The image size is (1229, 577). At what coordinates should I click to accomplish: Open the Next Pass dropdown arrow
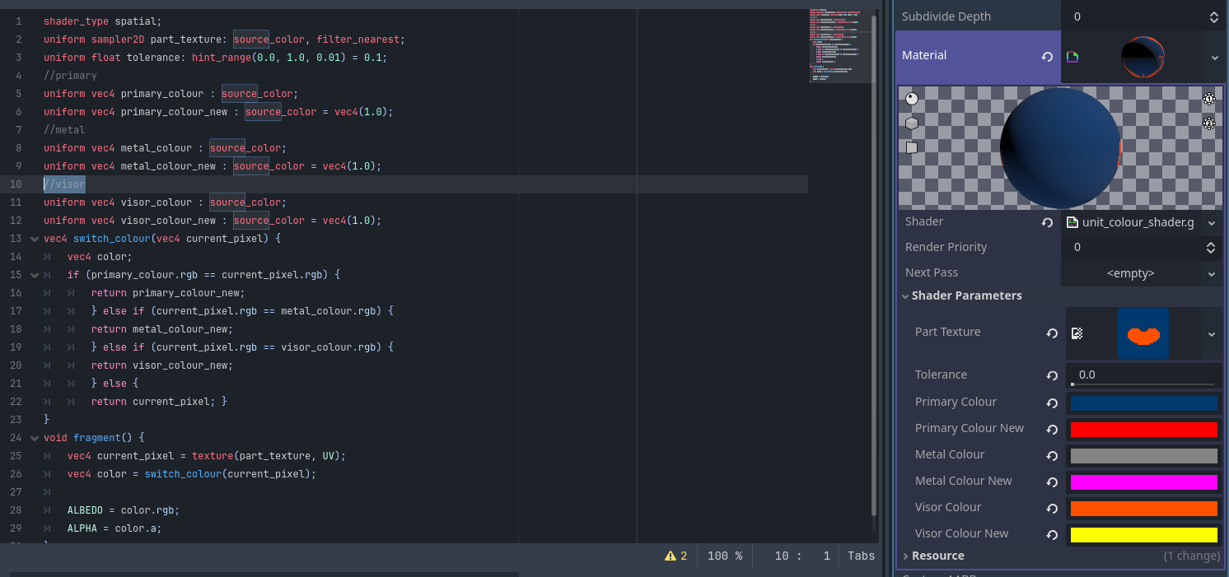1212,274
